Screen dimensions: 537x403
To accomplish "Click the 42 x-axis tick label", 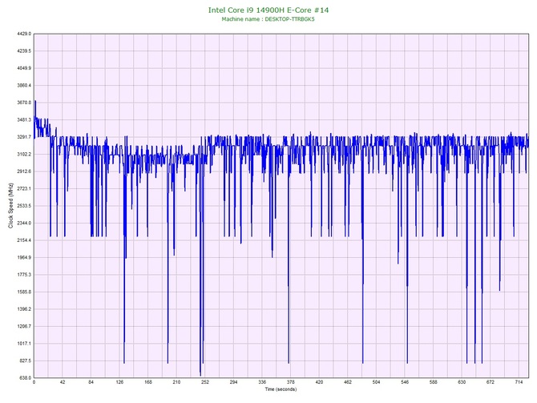I will 63,382.
